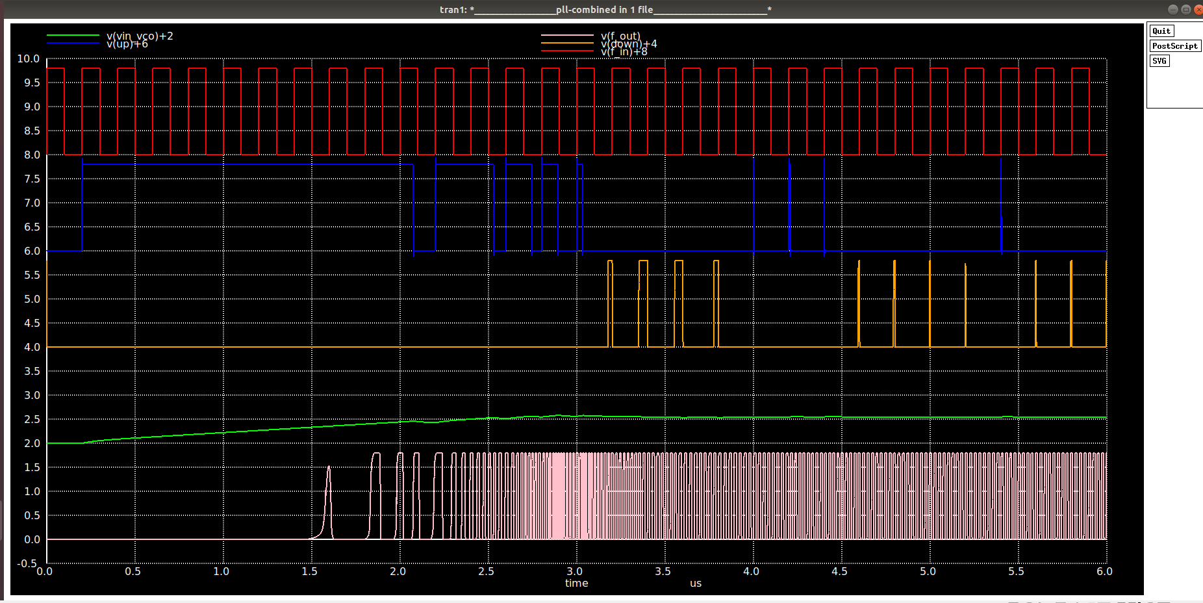The height and width of the screenshot is (603, 1203).
Task: Minimize the plot window
Action: 1172,9
